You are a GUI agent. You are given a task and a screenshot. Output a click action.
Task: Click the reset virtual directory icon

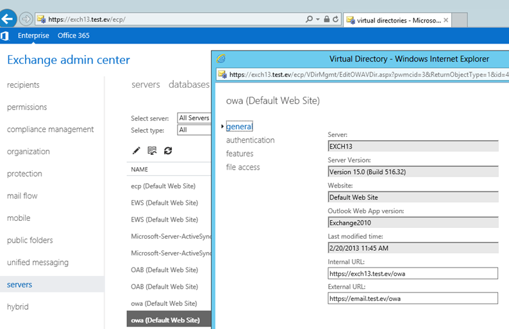(152, 150)
